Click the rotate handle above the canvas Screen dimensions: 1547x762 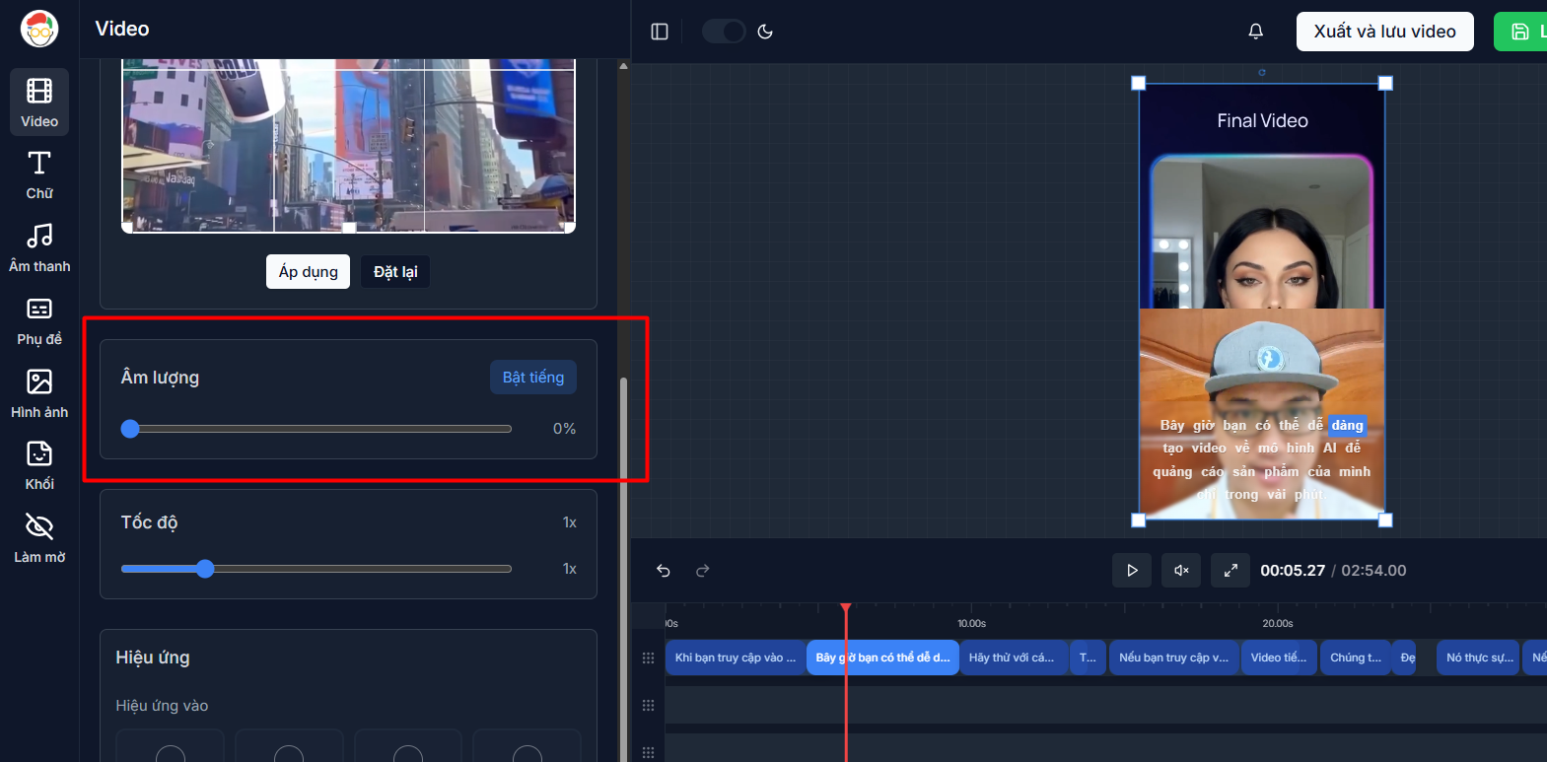click(x=1262, y=72)
